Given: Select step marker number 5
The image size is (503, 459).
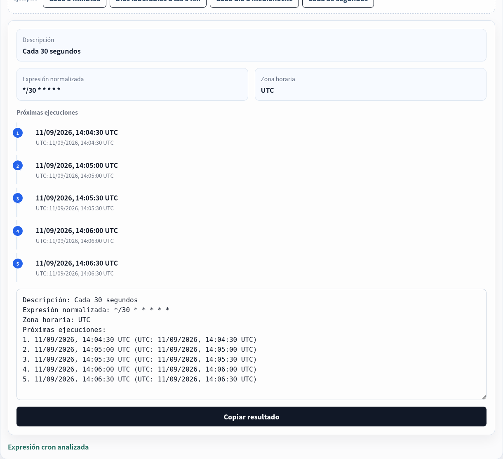Looking at the screenshot, I should (x=18, y=264).
